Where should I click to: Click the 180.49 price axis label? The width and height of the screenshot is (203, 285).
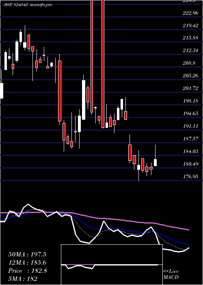pos(190,164)
